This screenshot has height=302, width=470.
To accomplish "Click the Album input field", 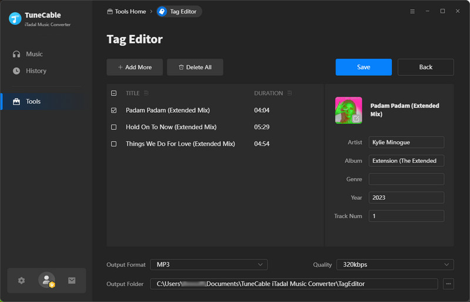I will pyautogui.click(x=407, y=161).
